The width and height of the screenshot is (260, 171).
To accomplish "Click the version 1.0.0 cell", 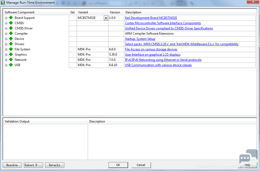I will [x=116, y=18].
